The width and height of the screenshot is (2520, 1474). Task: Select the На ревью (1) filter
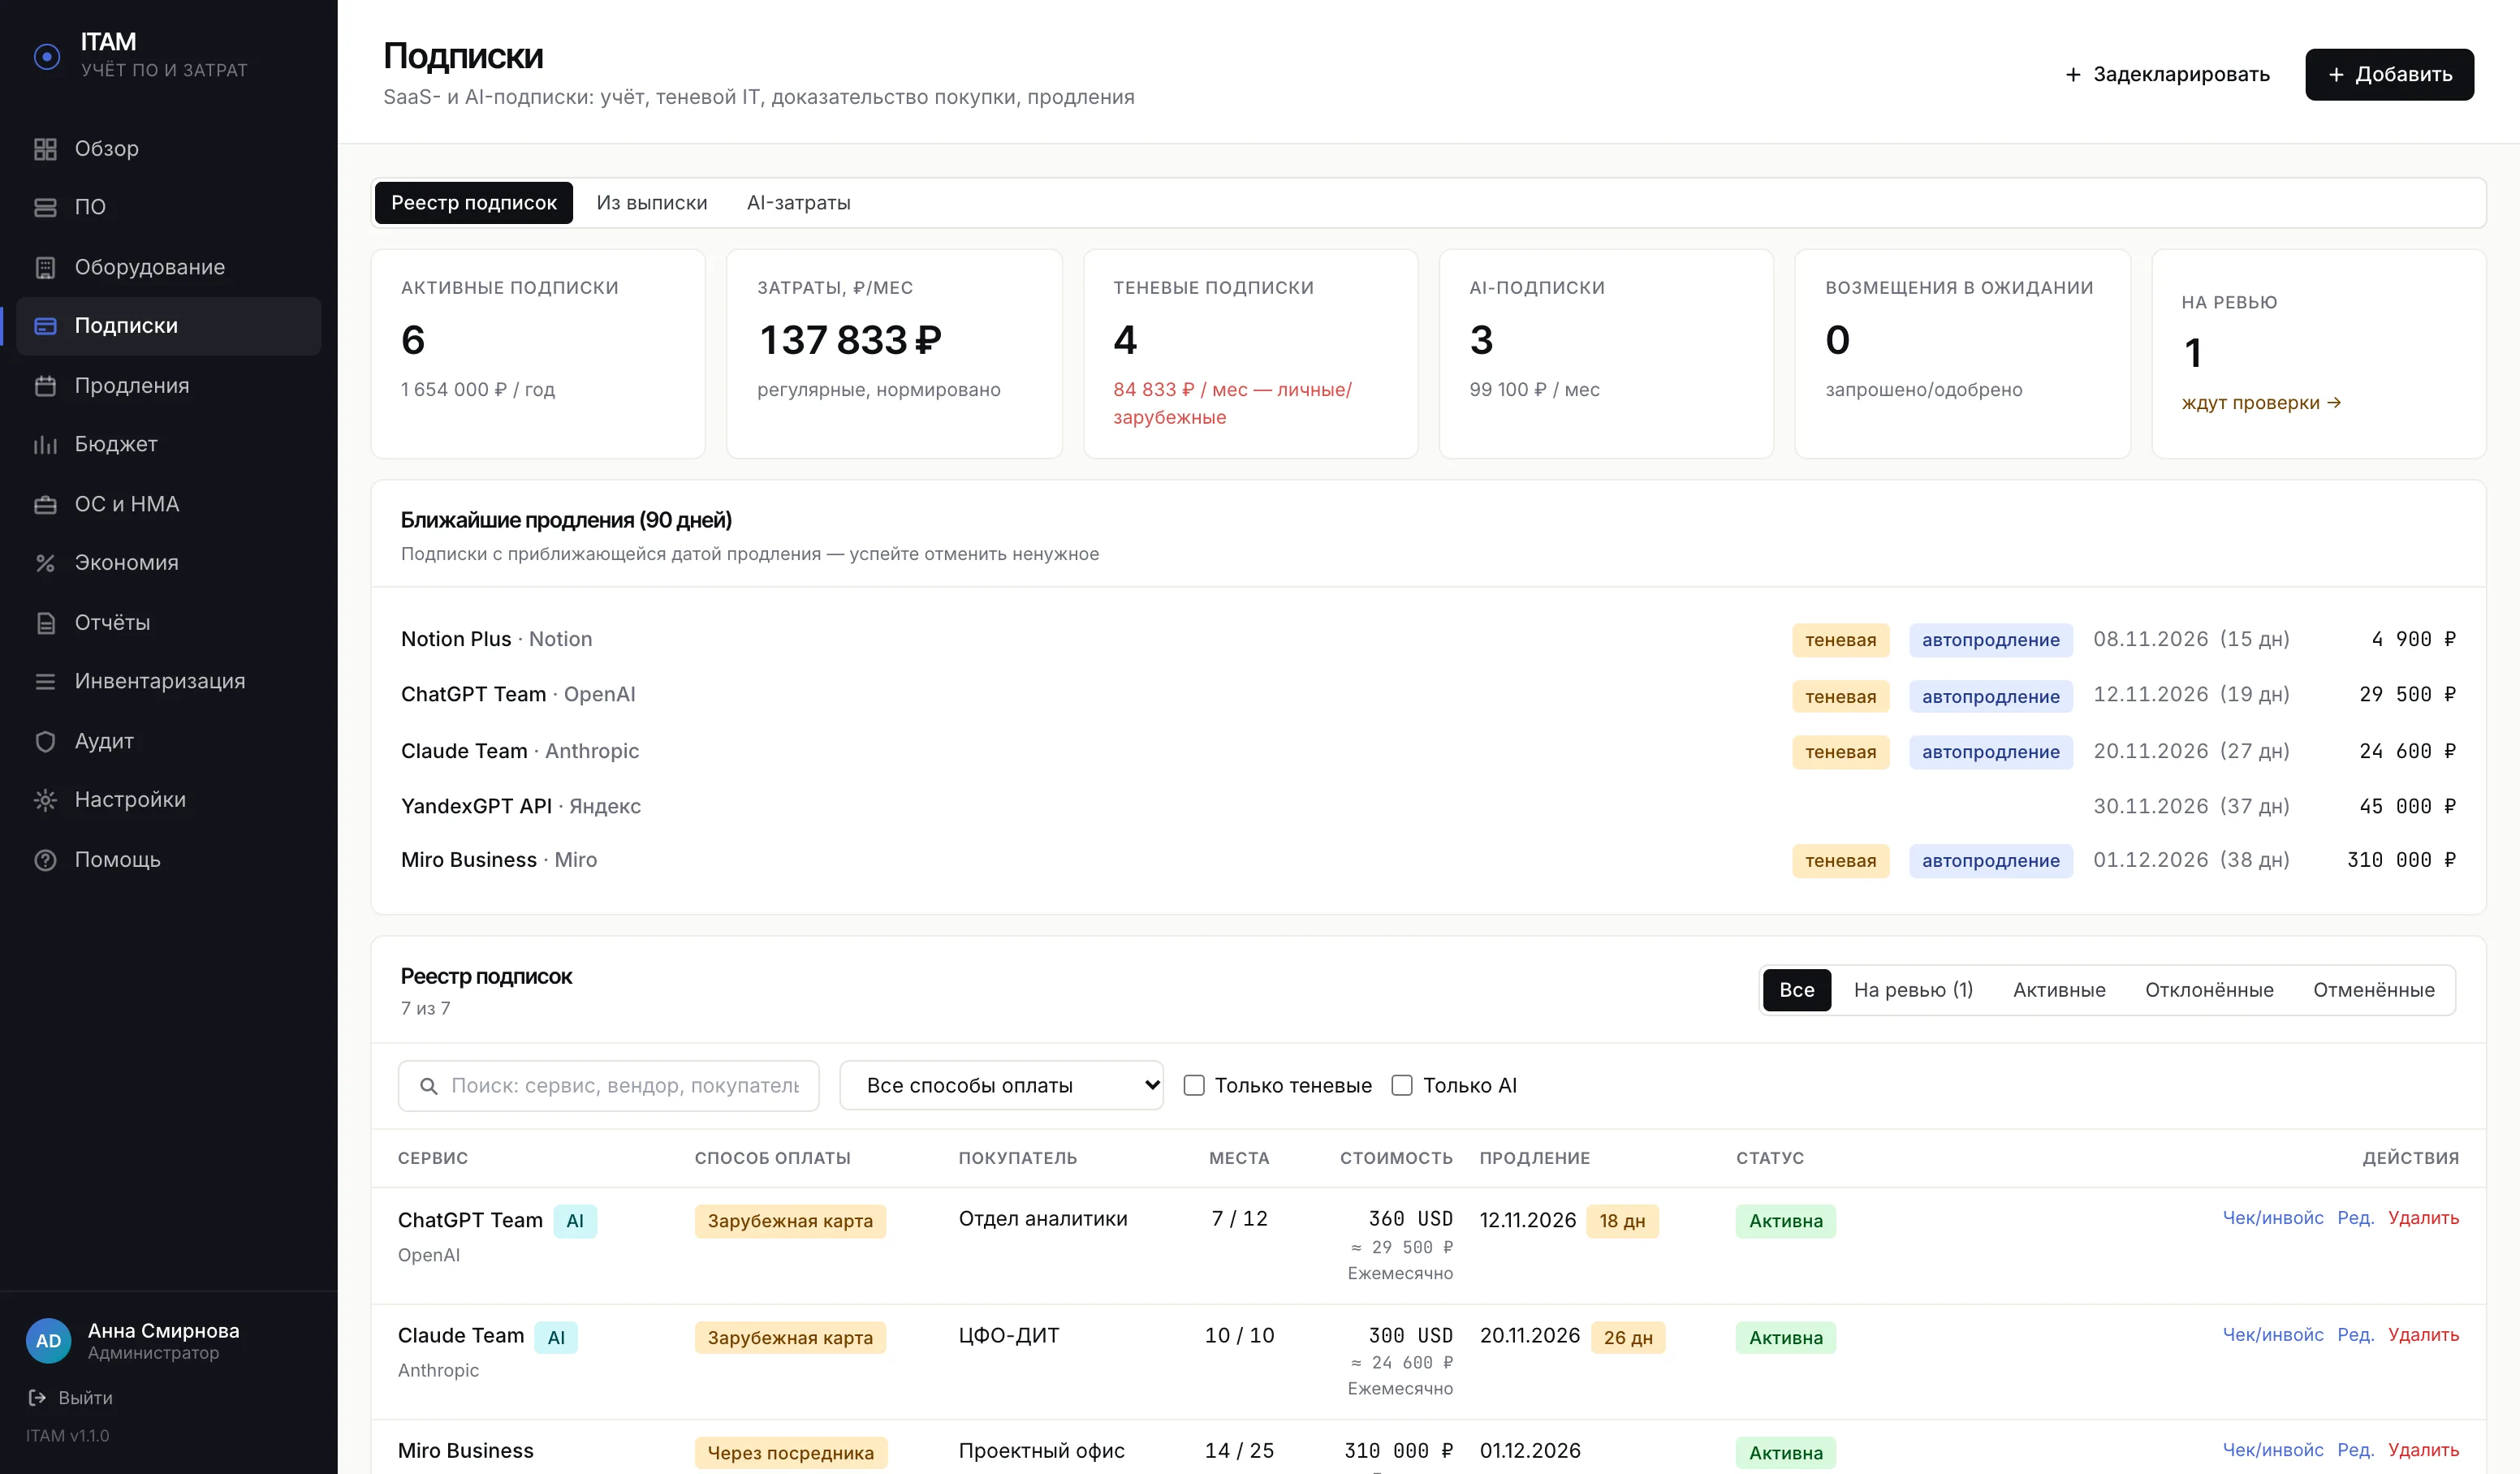1913,990
